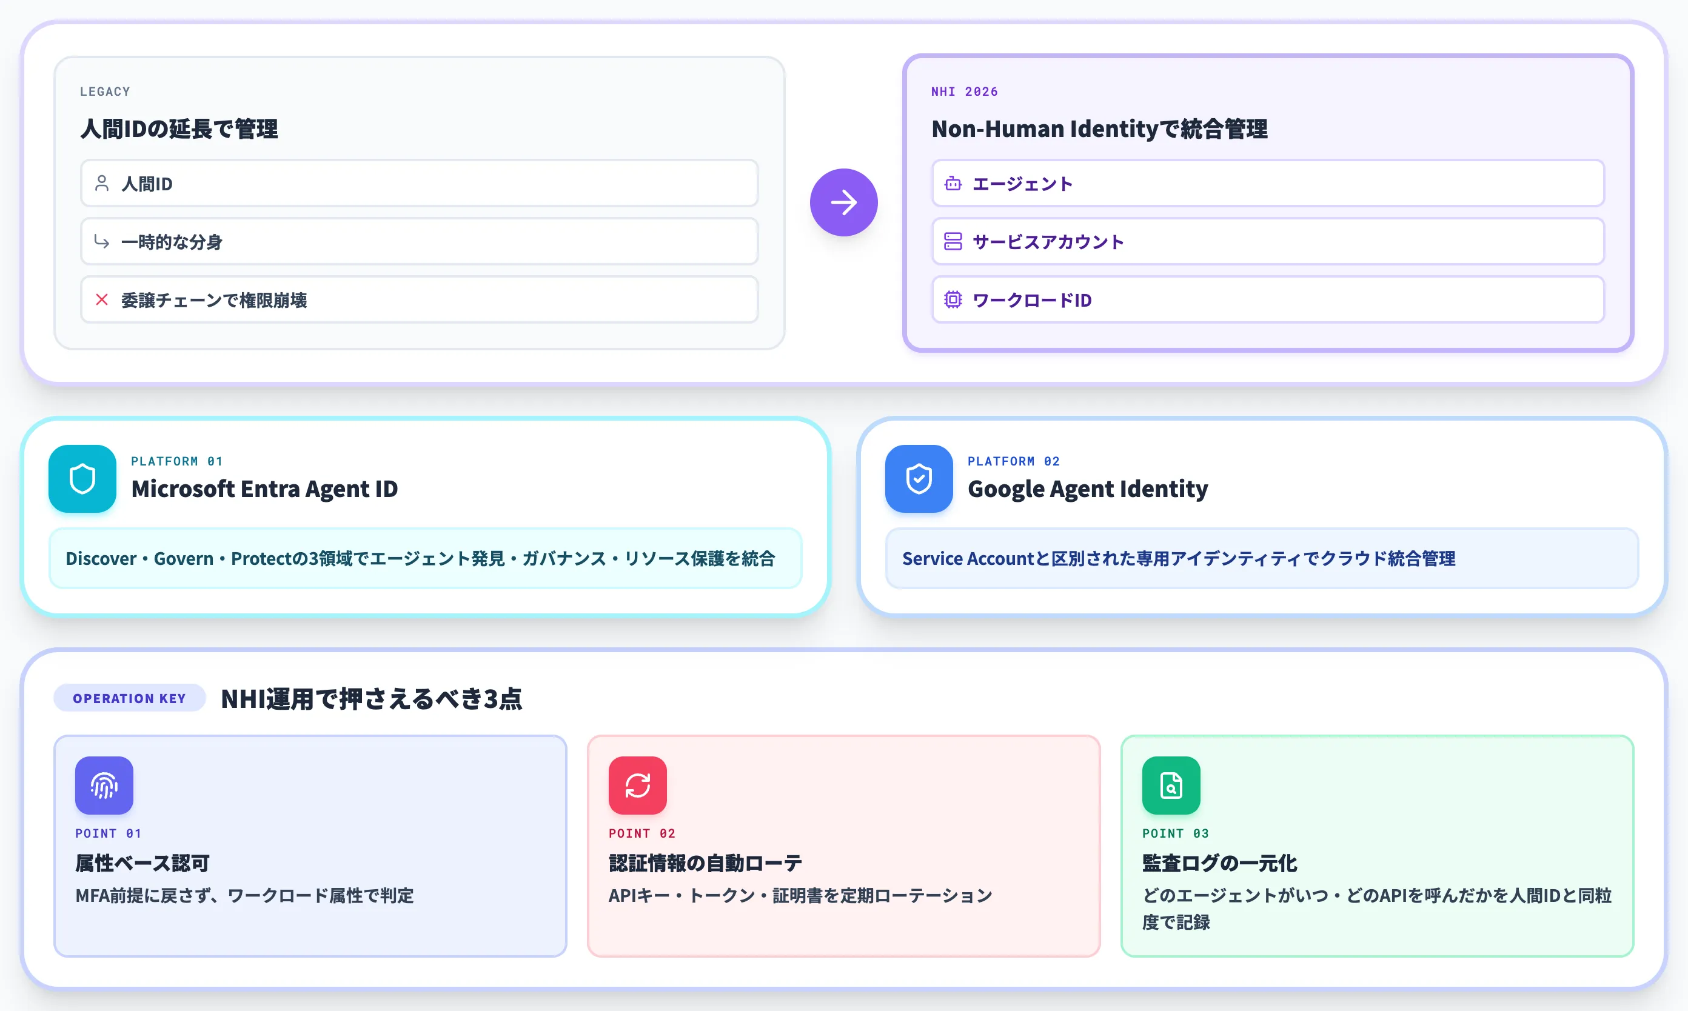Click the server icon beside サービスアカウント
This screenshot has width=1688, height=1011.
(953, 241)
